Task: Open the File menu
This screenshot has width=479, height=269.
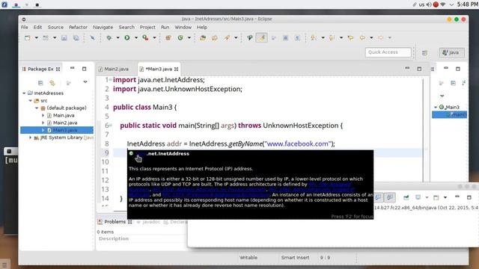Action: (x=25, y=27)
